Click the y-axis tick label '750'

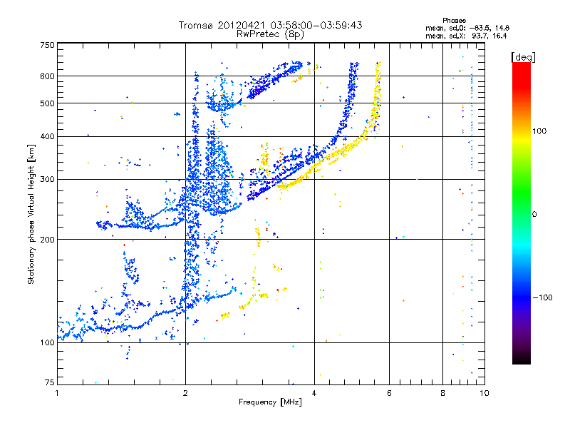pyautogui.click(x=48, y=45)
